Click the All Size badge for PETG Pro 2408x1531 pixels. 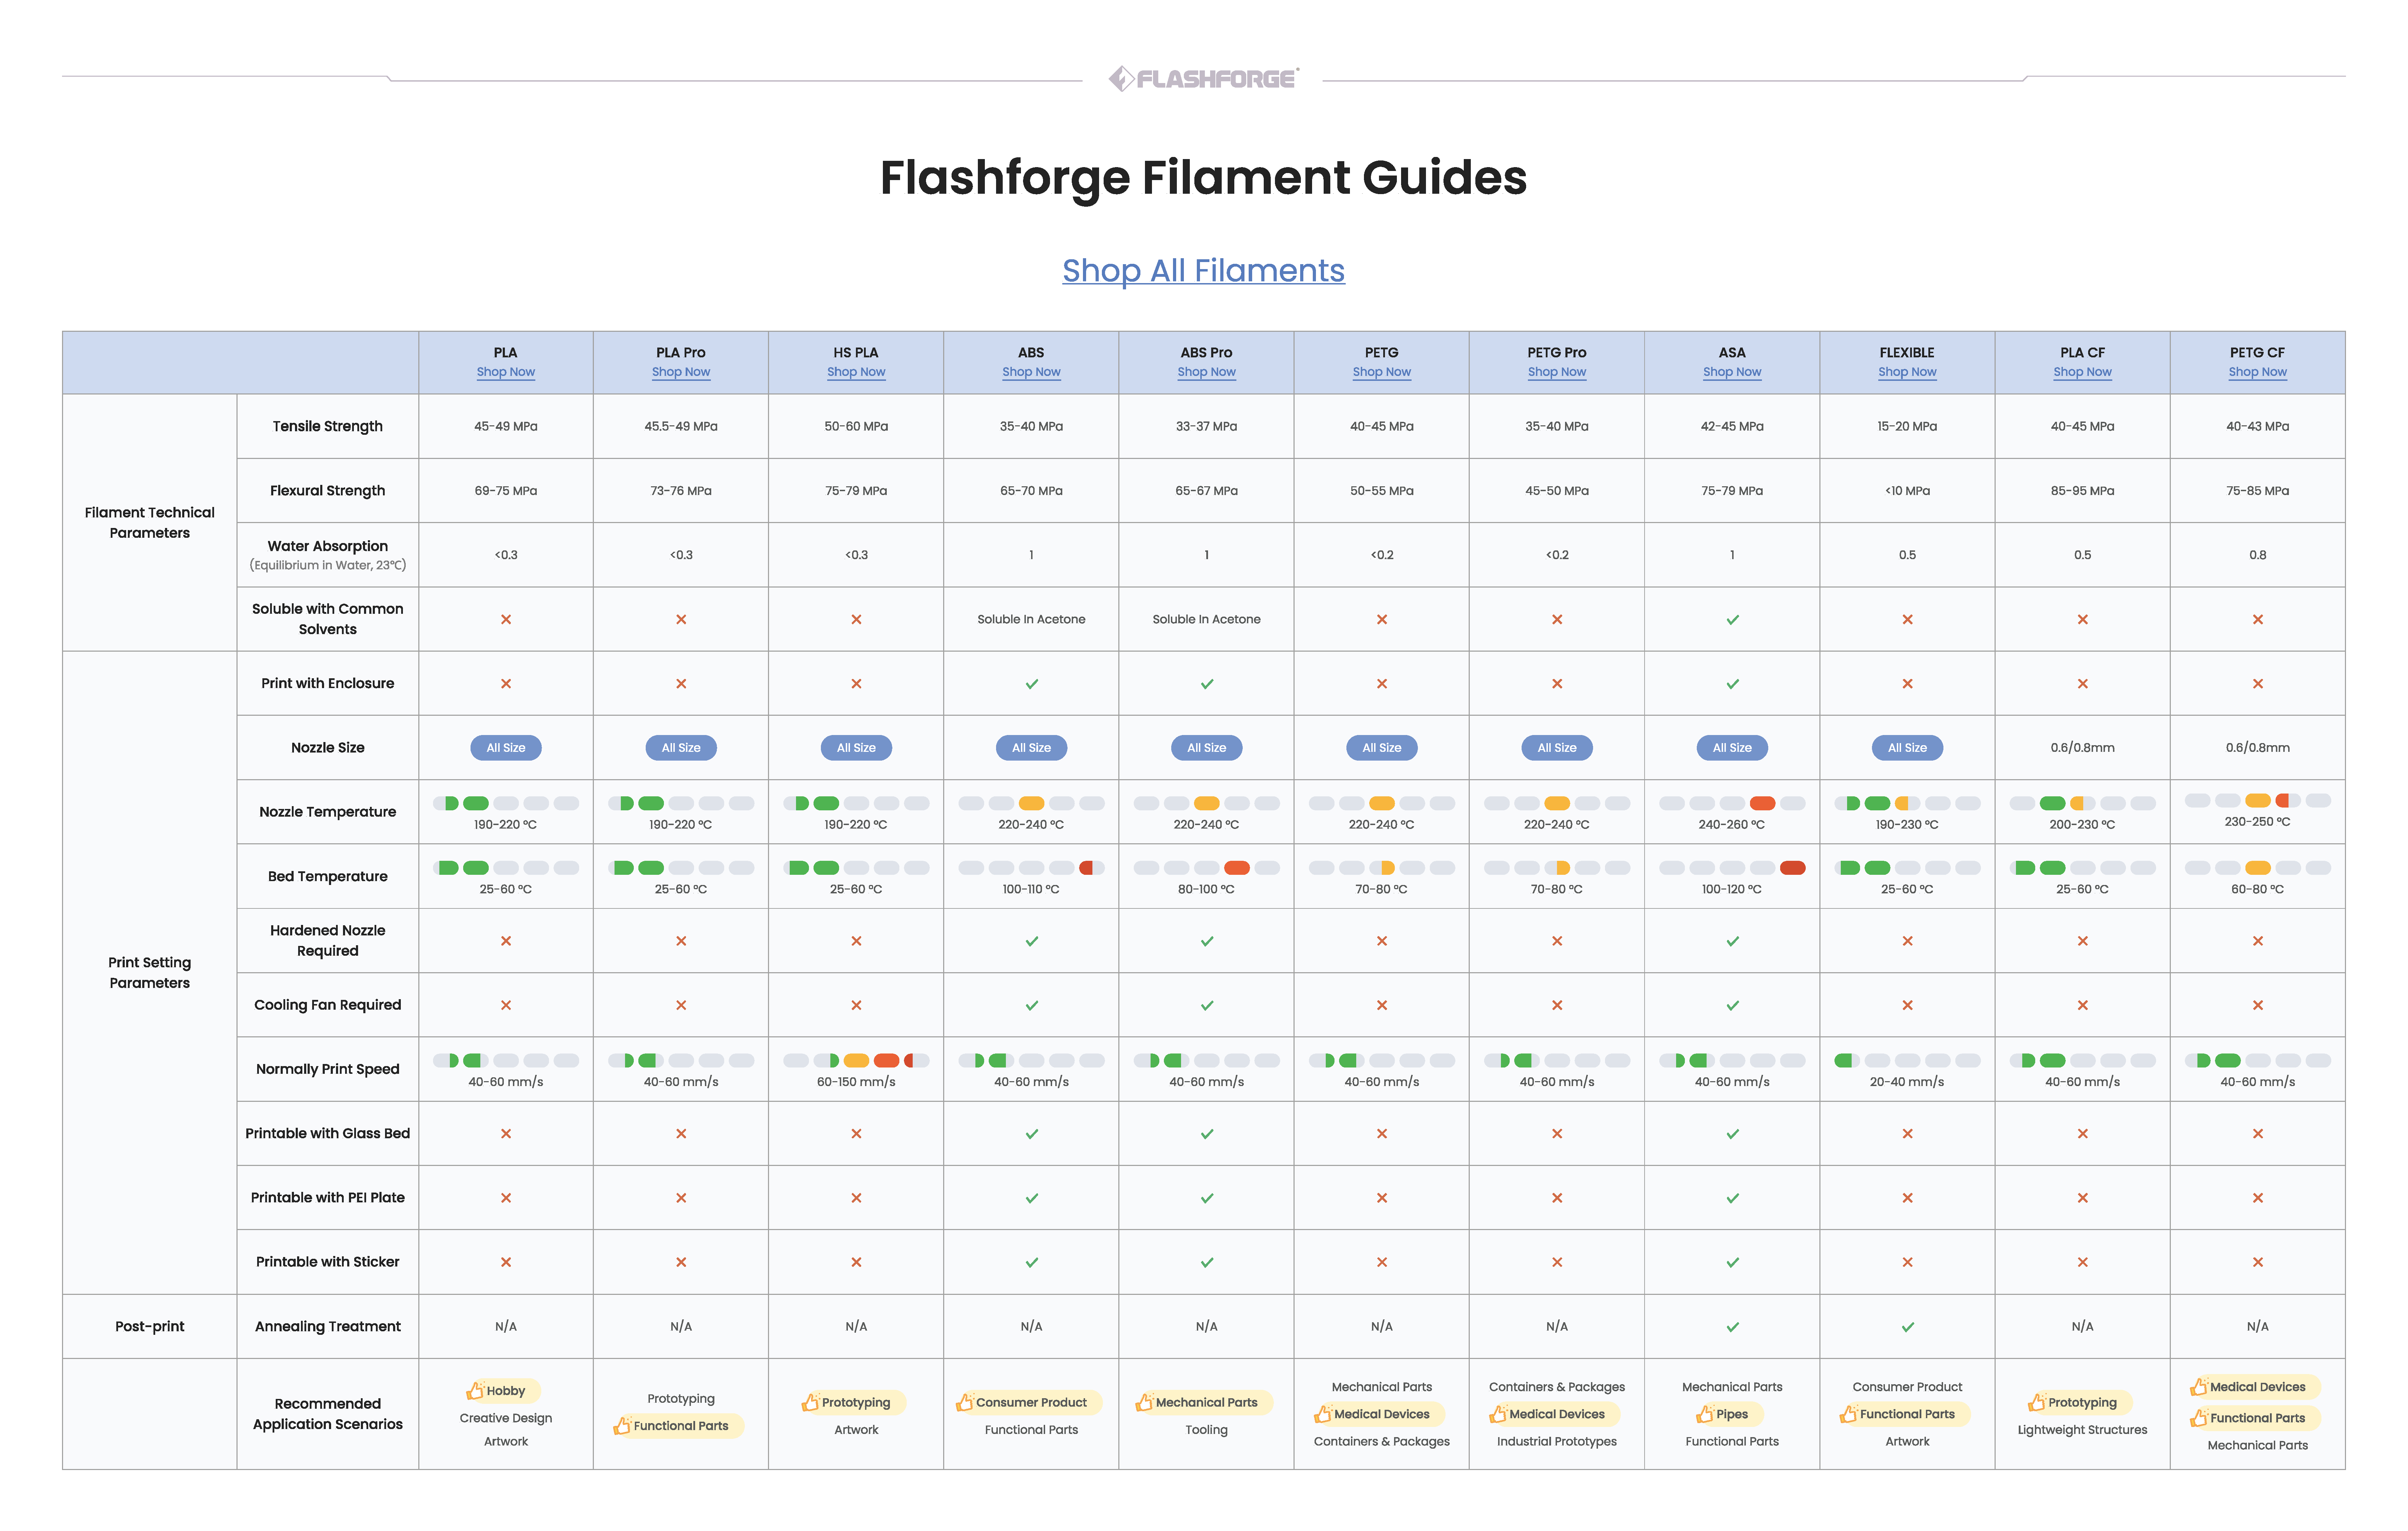pyautogui.click(x=1557, y=748)
